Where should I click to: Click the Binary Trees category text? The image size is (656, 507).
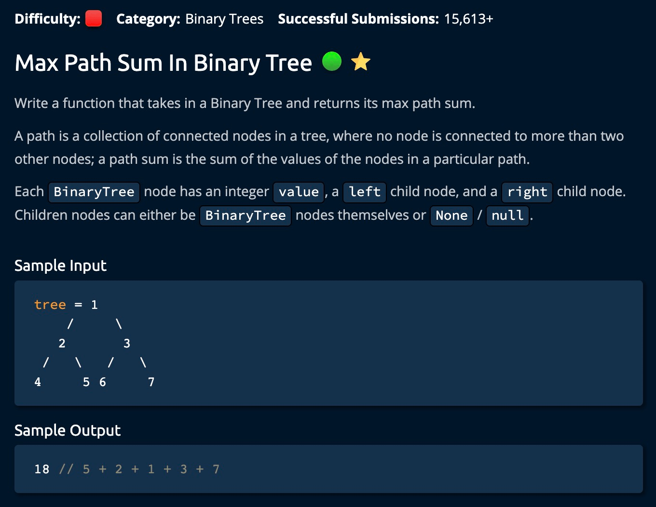click(224, 19)
